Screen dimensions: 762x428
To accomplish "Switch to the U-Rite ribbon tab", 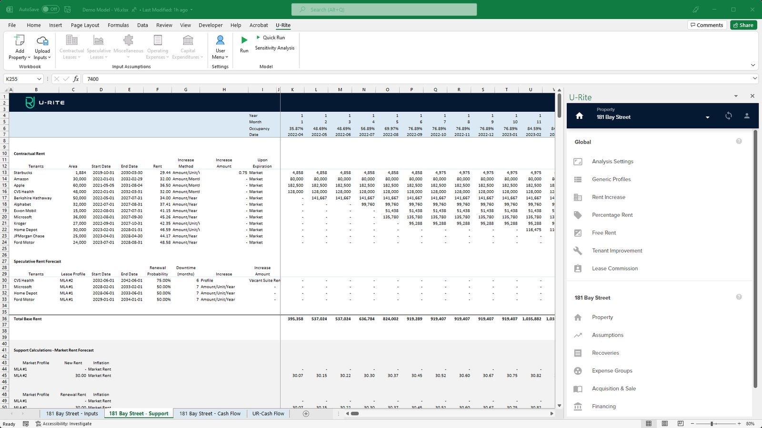I will [x=283, y=25].
